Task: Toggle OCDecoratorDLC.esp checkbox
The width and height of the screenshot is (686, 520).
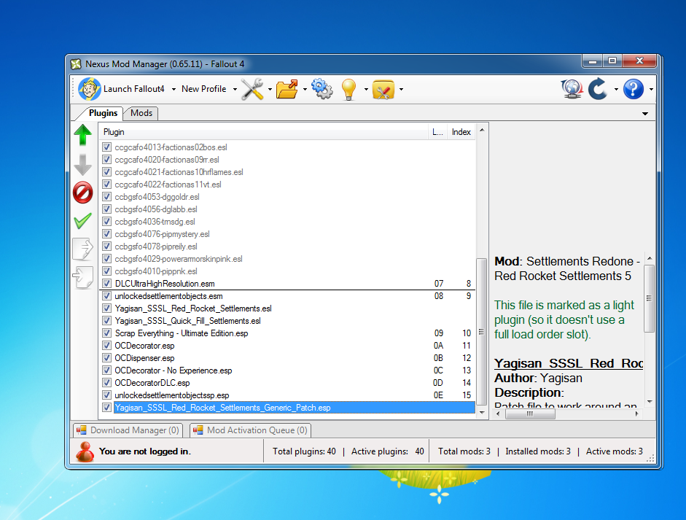Action: 106,383
